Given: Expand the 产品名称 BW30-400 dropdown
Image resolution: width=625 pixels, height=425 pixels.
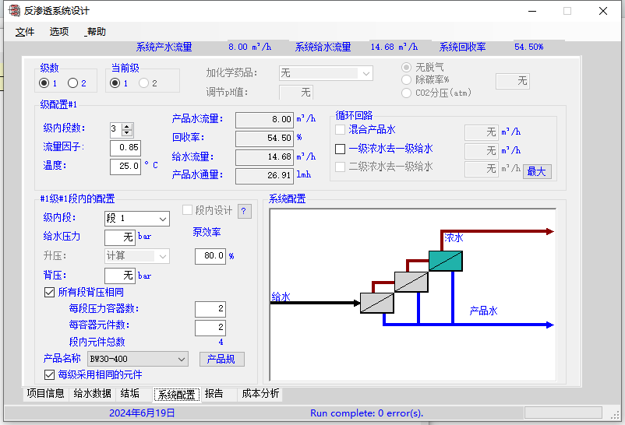Looking at the screenshot, I should 182,359.
